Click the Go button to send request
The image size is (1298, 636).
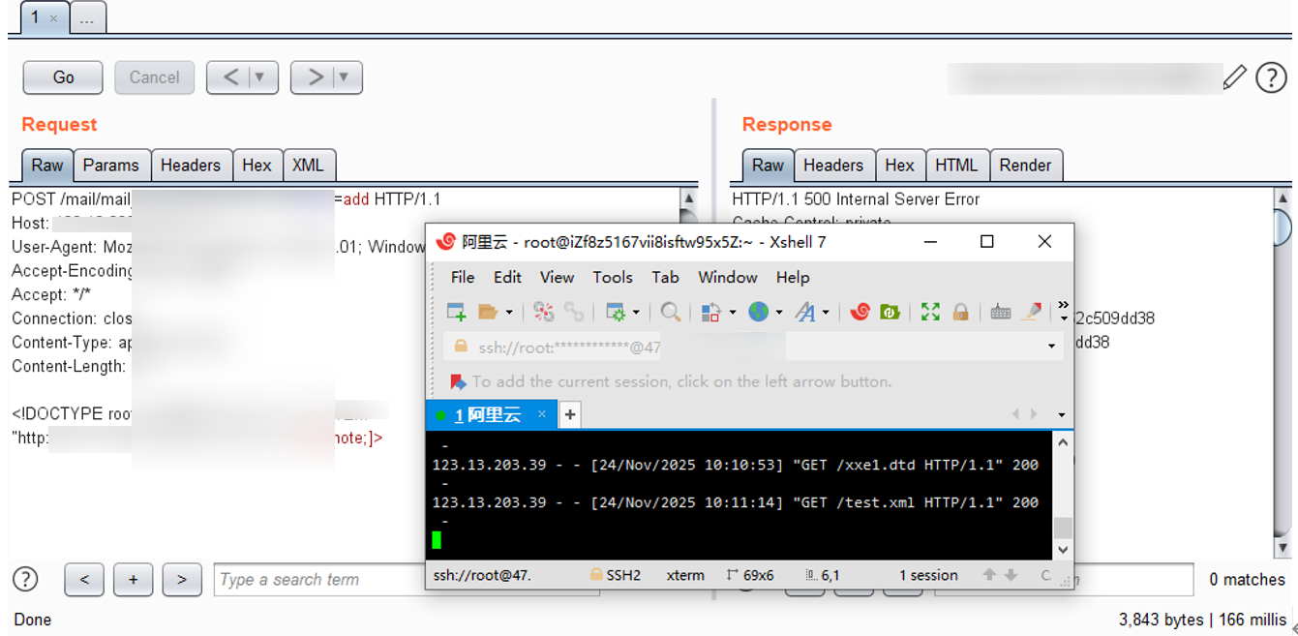pyautogui.click(x=63, y=77)
